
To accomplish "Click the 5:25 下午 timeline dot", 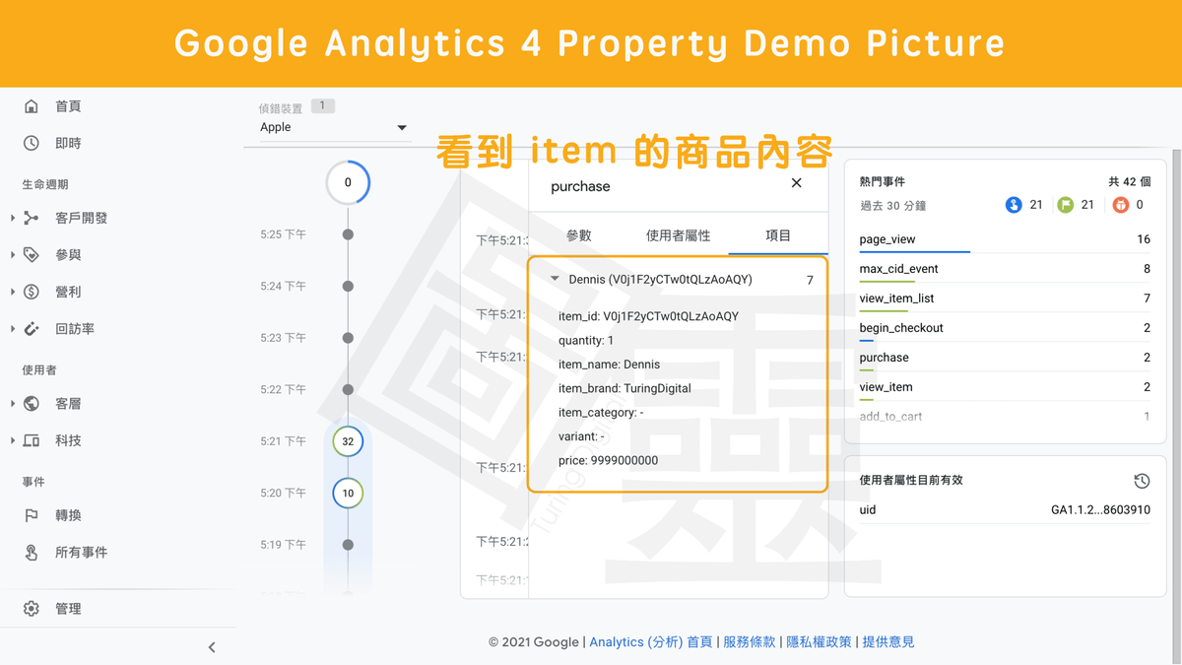I will coord(348,234).
